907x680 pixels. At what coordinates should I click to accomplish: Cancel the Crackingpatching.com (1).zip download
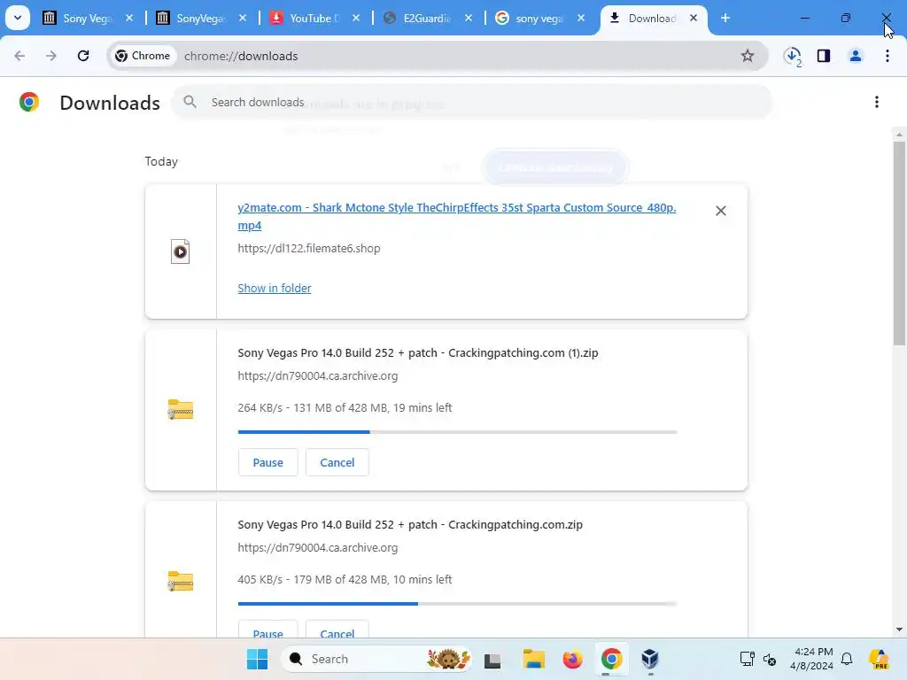pos(337,462)
